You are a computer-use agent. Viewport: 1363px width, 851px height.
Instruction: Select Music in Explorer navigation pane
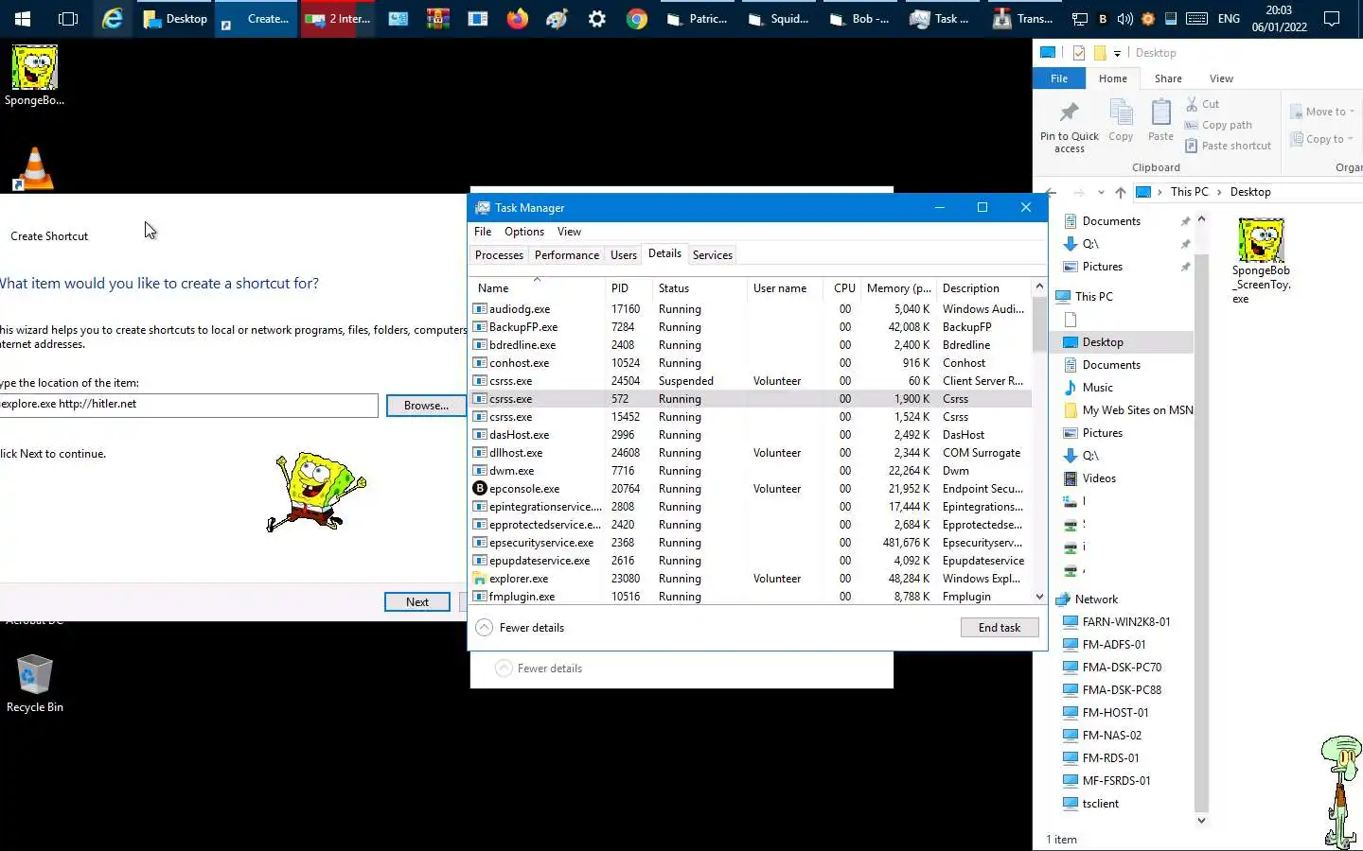click(x=1097, y=388)
